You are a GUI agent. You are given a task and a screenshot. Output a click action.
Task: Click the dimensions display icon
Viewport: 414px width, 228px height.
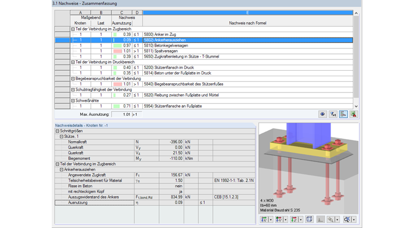click(320, 219)
